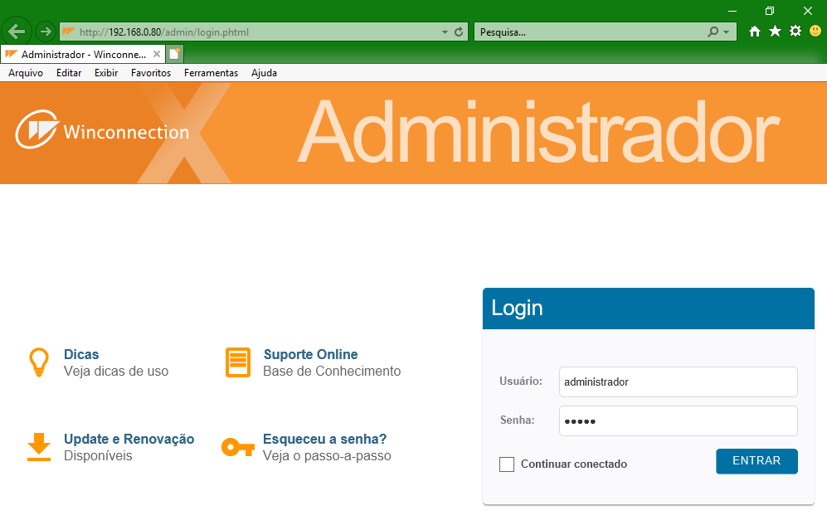This screenshot has width=827, height=520.
Task: Click the search magnifier icon
Action: pos(713,32)
